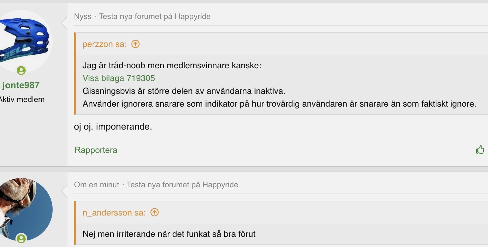Click inside the reply text oj oj. imponerande
Screen dimensions: 488x247
[113, 127]
